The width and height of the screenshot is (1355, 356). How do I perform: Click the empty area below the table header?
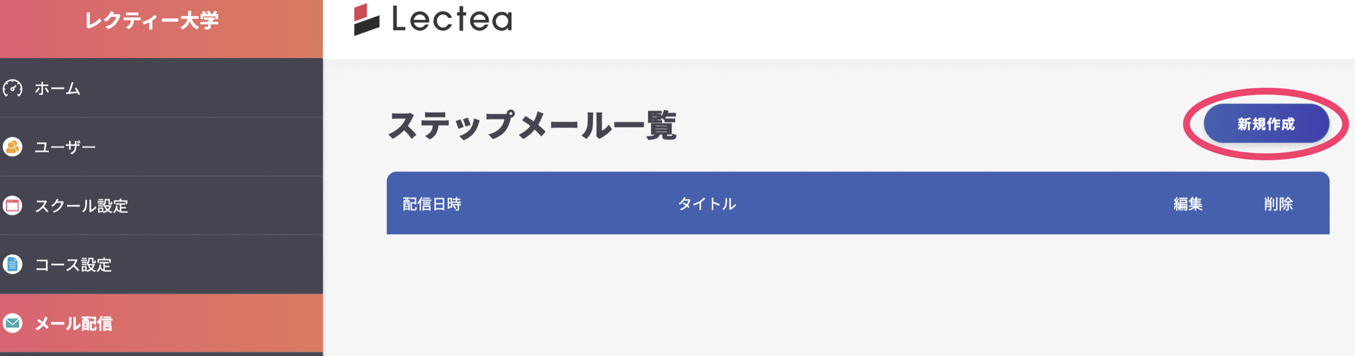857,294
